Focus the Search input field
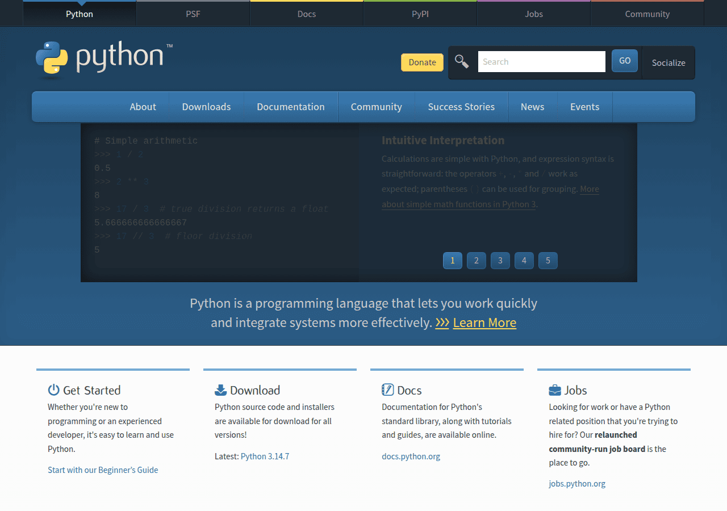 [x=542, y=61]
